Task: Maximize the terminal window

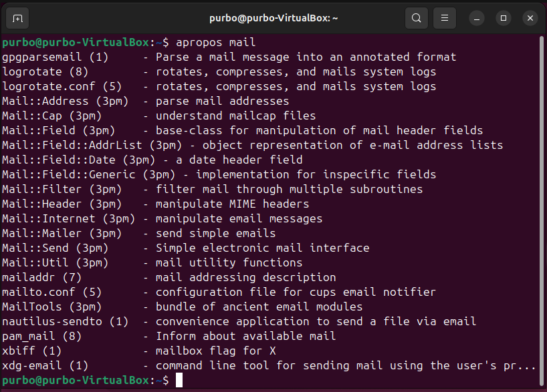Action: coord(504,18)
